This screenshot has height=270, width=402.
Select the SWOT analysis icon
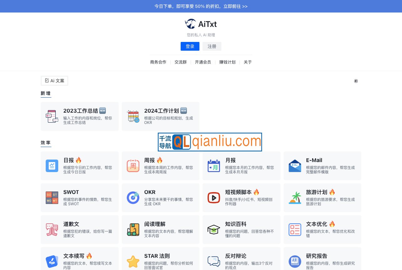click(x=52, y=198)
